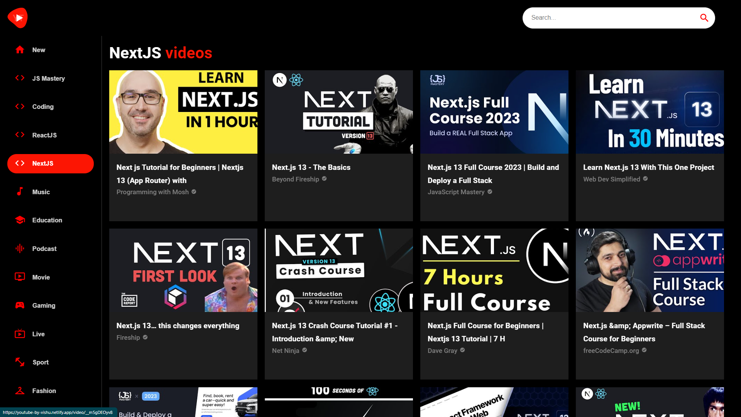Open the Programming with Mosh channel link
741x417 pixels.
152,192
